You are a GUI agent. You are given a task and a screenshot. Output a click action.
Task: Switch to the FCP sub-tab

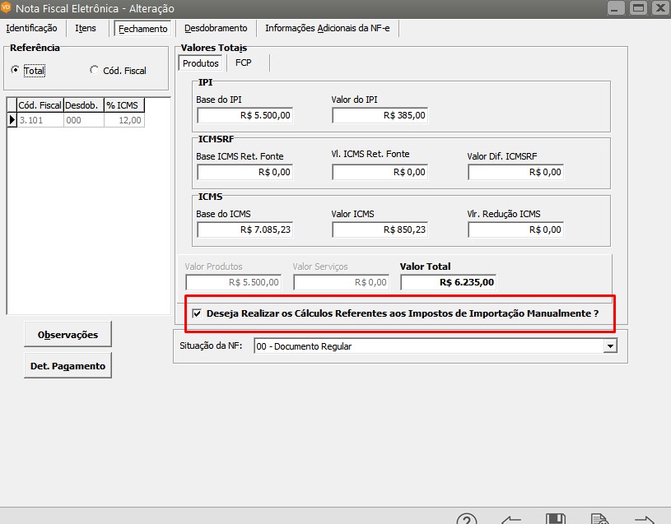[x=244, y=63]
